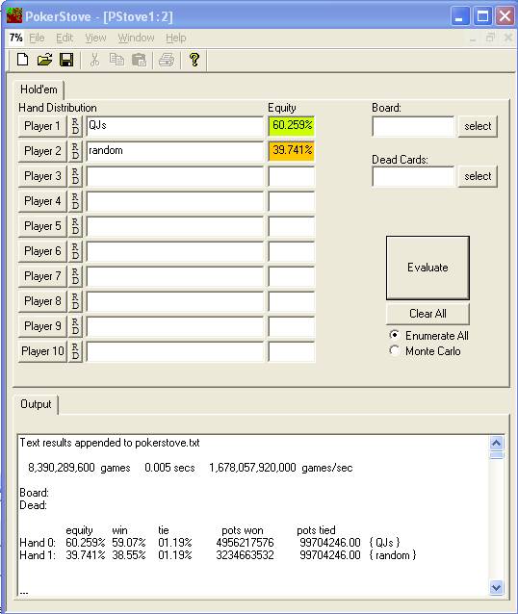Click the orange 39.741% equity box

tap(292, 151)
